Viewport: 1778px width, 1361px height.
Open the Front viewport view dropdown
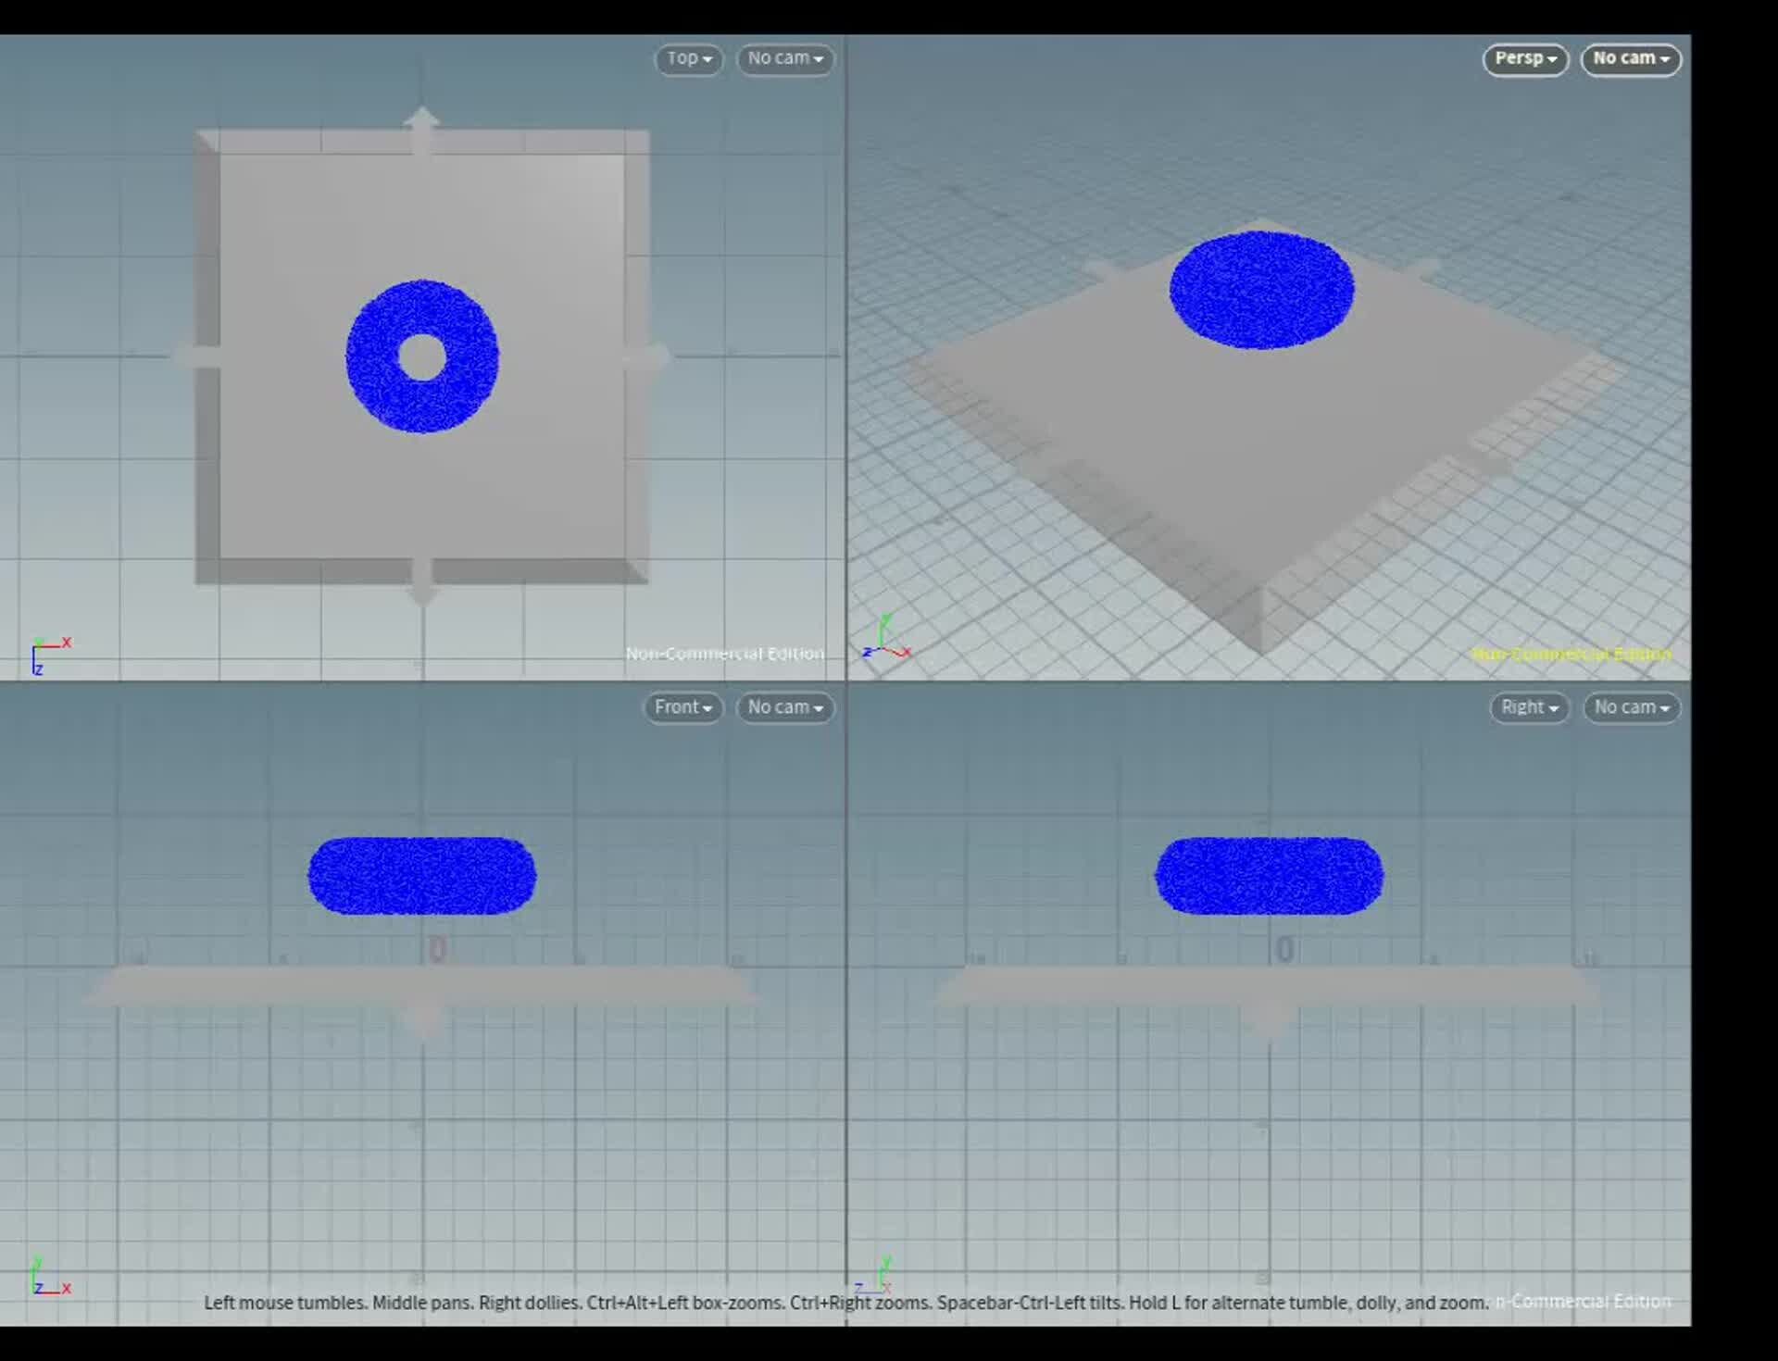coord(682,707)
